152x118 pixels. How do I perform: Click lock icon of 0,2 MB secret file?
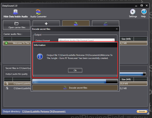pyautogui.click(x=7, y=88)
